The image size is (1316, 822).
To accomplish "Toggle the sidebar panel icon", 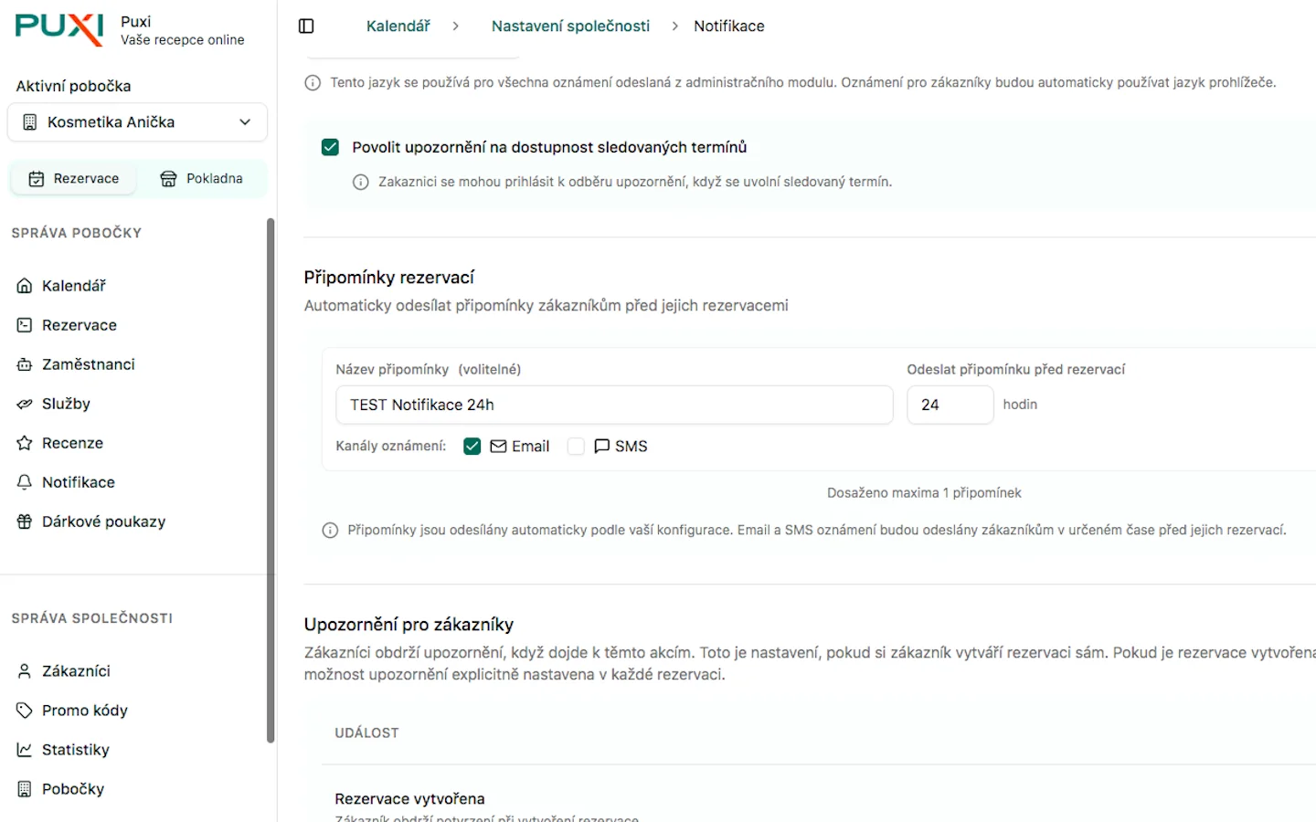I will point(306,26).
